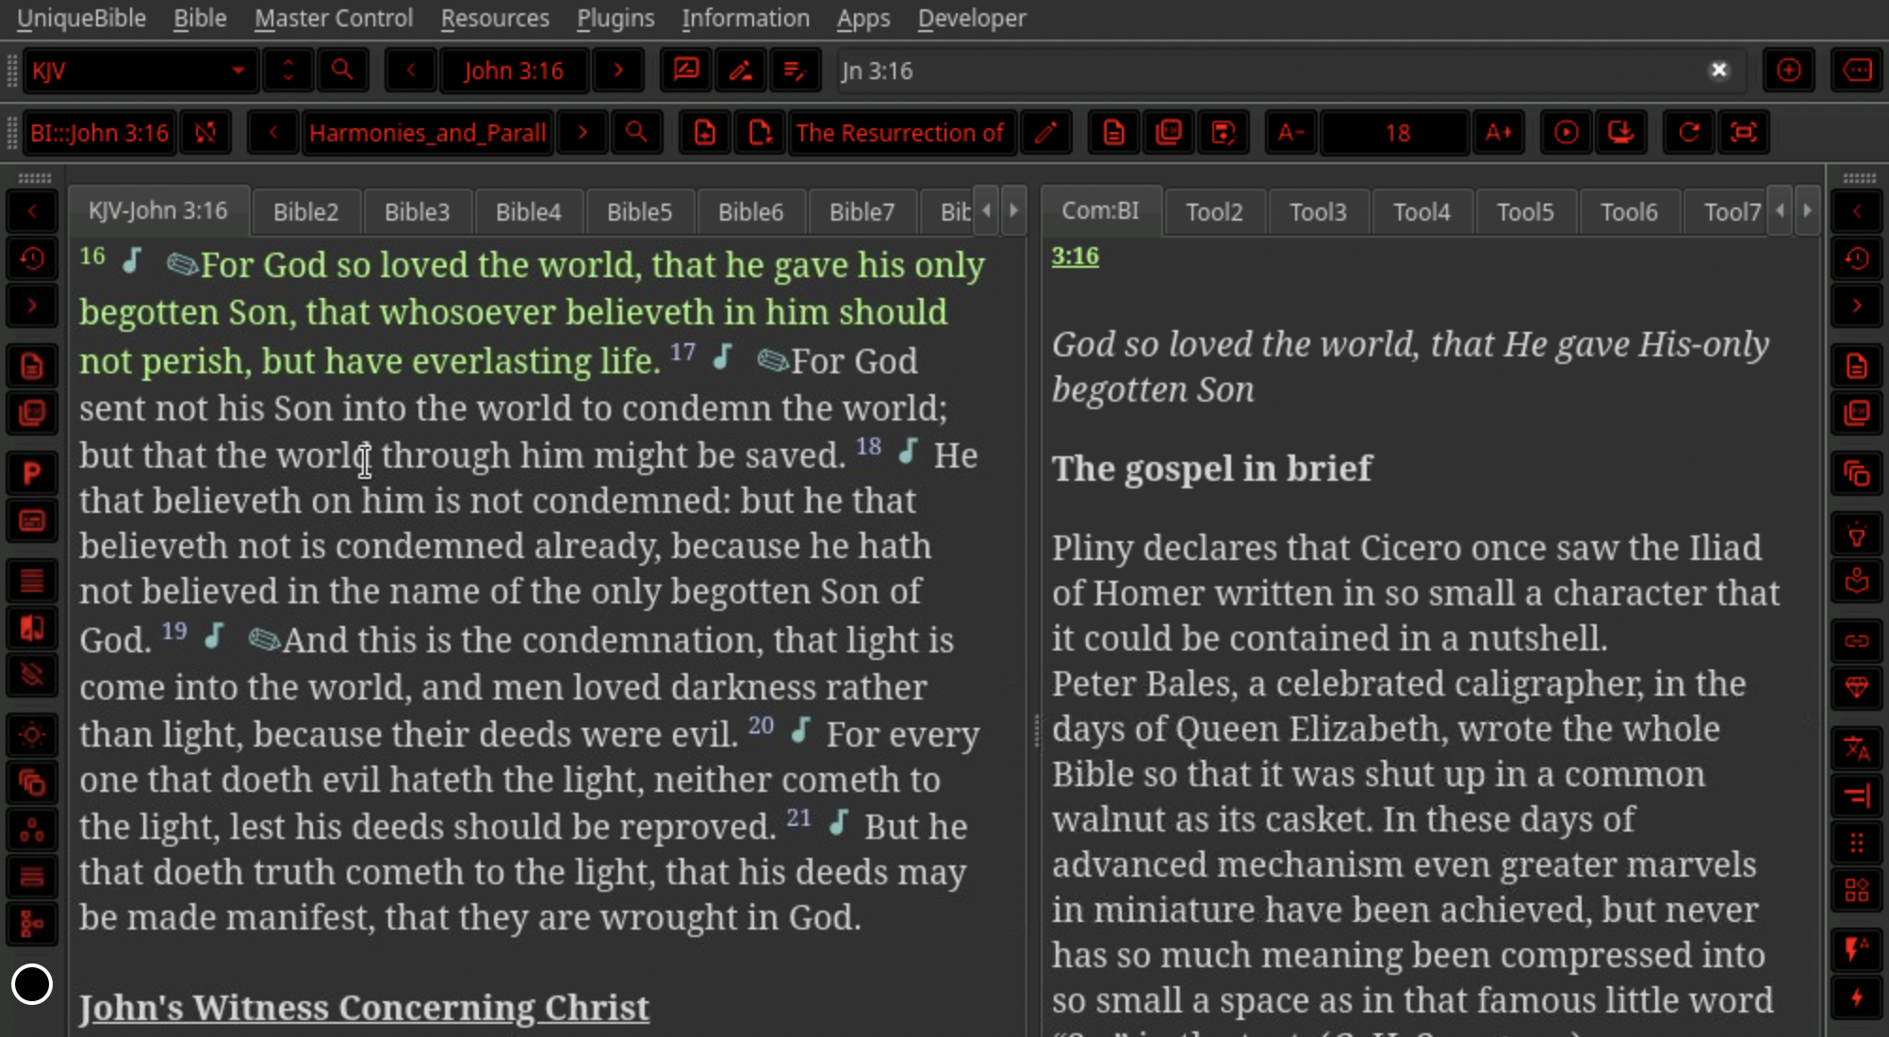The height and width of the screenshot is (1037, 1889).
Task: Click the note icon before 'And this is the condemnation'
Action: point(264,640)
